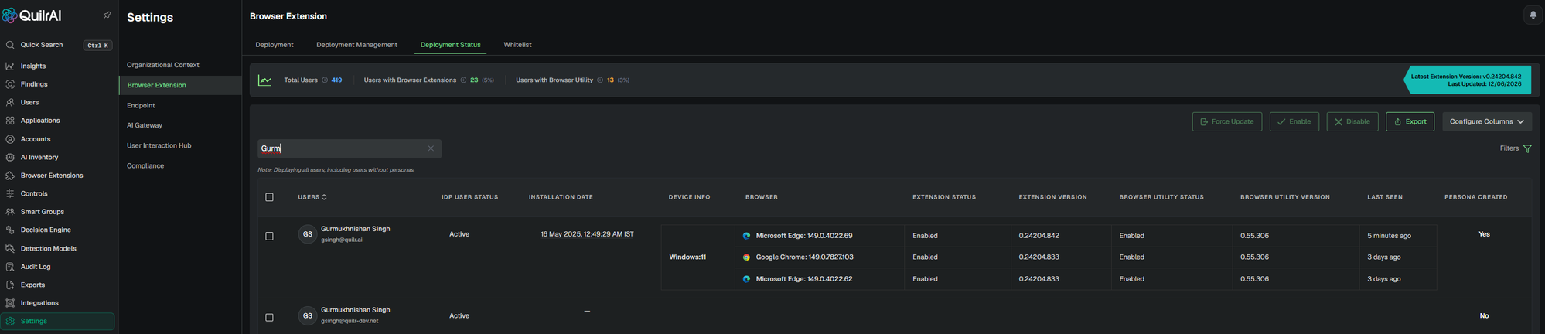Screen dimensions: 1545x334
Task: Click the Disable button
Action: [x=1352, y=121]
